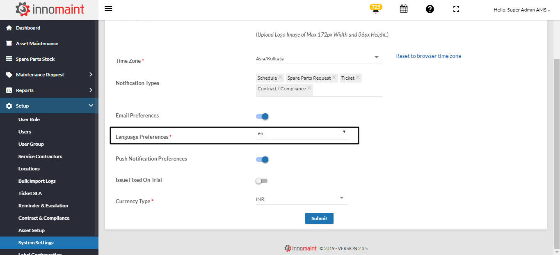Turn off Push Notification Preferences toggle

click(x=262, y=159)
